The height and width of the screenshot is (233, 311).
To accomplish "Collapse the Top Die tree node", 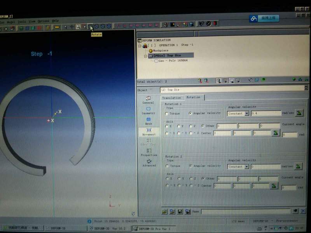I will point(145,56).
